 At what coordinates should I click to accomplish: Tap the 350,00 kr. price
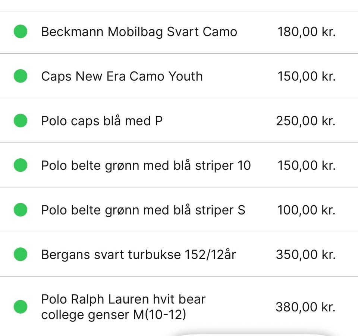(x=306, y=254)
